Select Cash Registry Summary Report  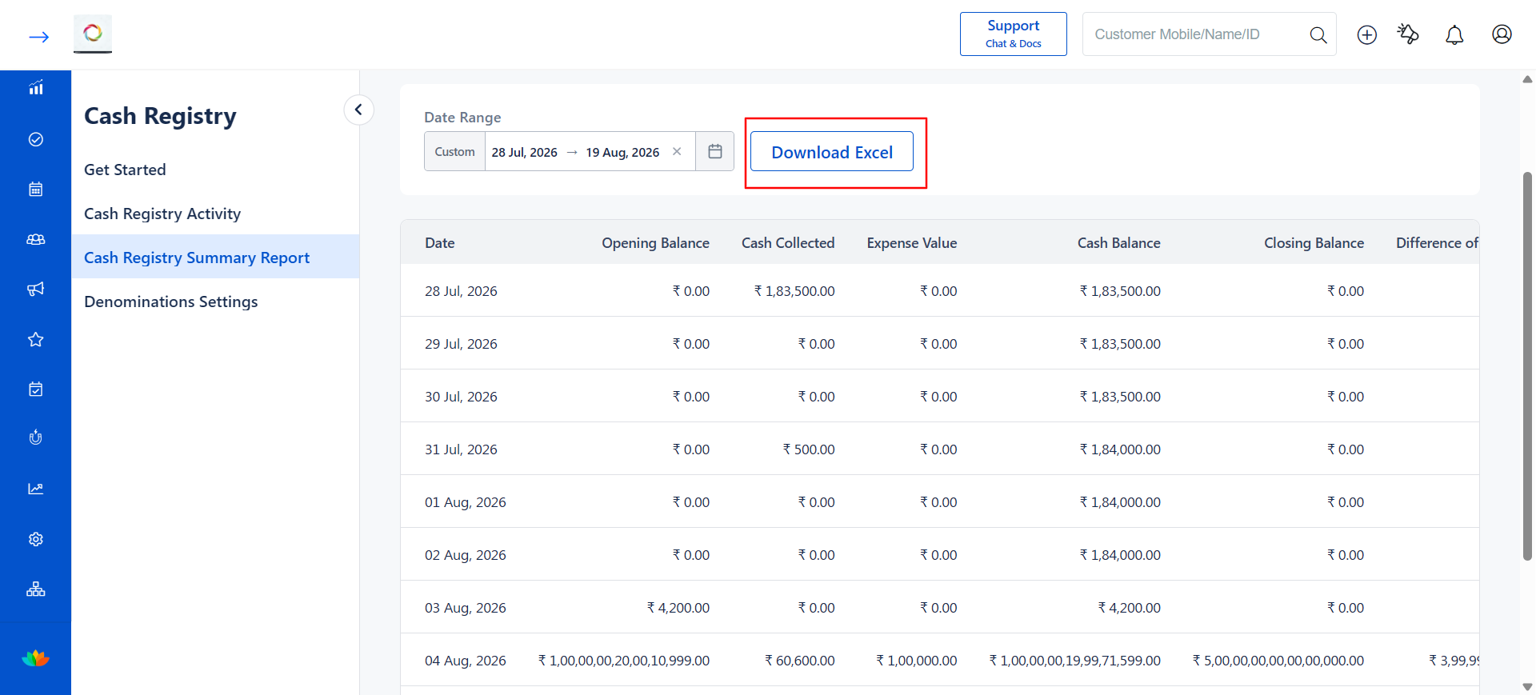pos(215,257)
